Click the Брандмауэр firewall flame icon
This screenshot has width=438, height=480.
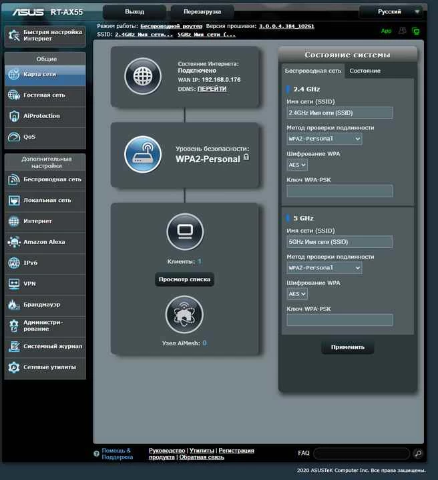click(x=14, y=305)
